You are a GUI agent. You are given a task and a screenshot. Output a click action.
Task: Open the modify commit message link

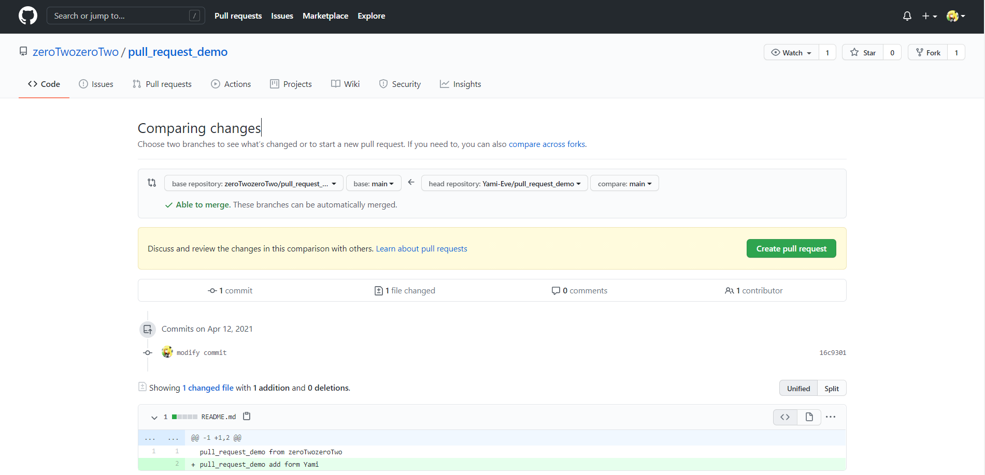(x=202, y=352)
